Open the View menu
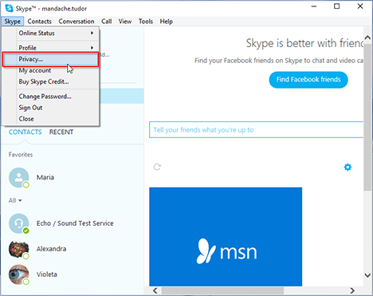This screenshot has width=373, height=296. click(x=125, y=22)
